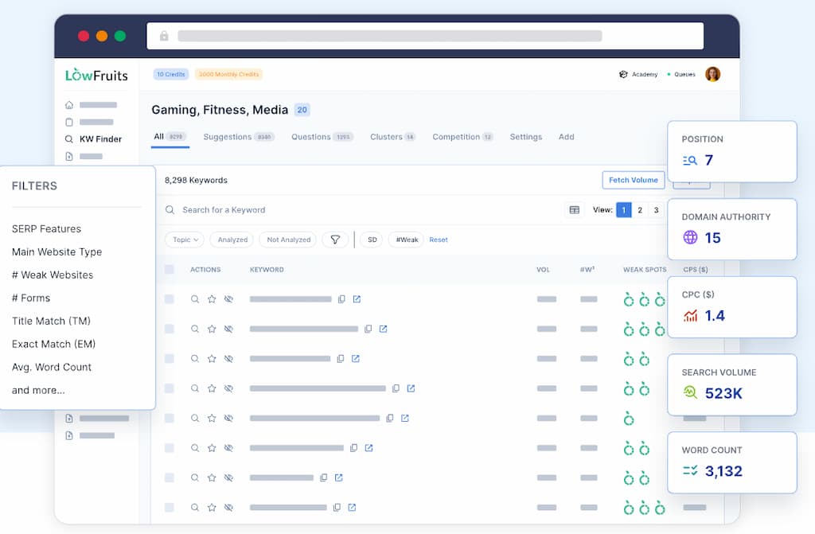Star the fifth keyword row
815x534 pixels.
pos(212,418)
